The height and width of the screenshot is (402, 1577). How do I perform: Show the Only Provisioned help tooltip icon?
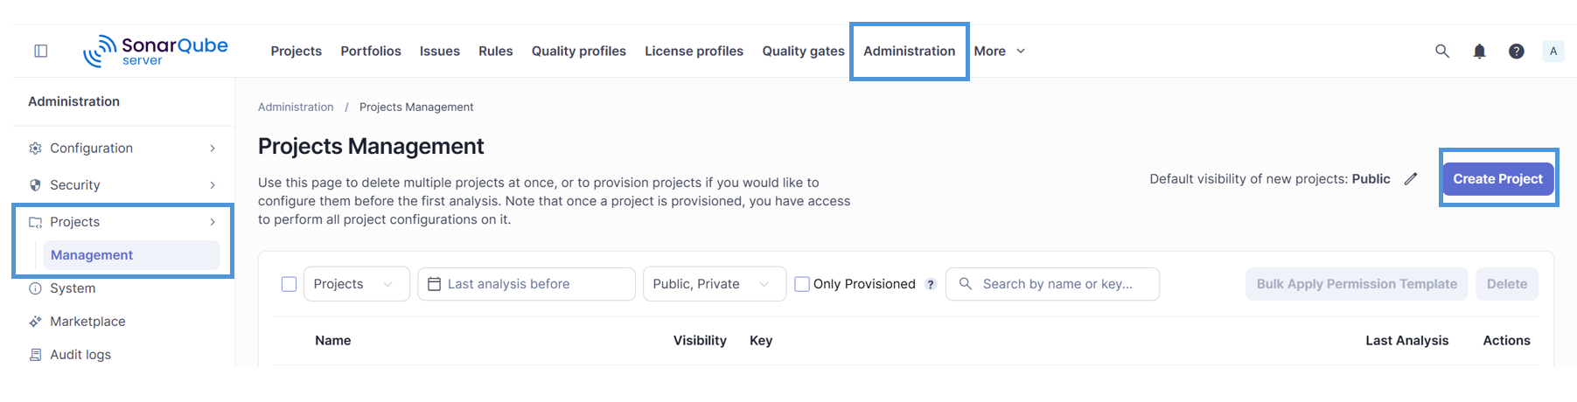(x=931, y=284)
